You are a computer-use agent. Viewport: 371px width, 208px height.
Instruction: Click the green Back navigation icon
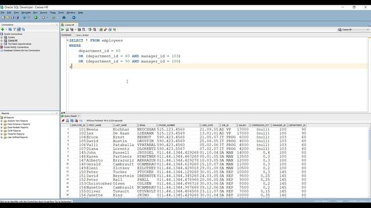[36, 17]
